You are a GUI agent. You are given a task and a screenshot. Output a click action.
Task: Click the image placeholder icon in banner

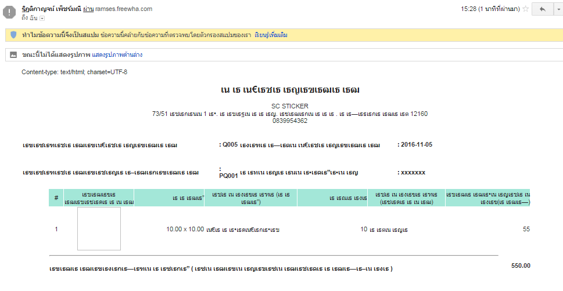(x=13, y=55)
